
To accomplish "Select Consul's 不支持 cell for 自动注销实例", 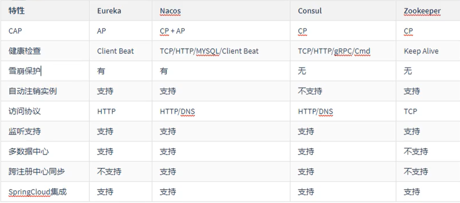I will [310, 91].
